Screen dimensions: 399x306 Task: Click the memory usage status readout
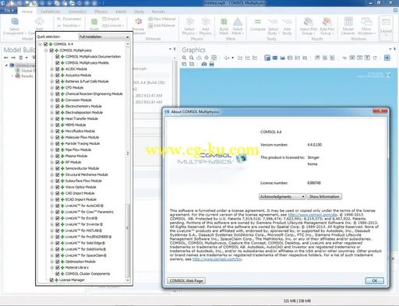click(297, 301)
